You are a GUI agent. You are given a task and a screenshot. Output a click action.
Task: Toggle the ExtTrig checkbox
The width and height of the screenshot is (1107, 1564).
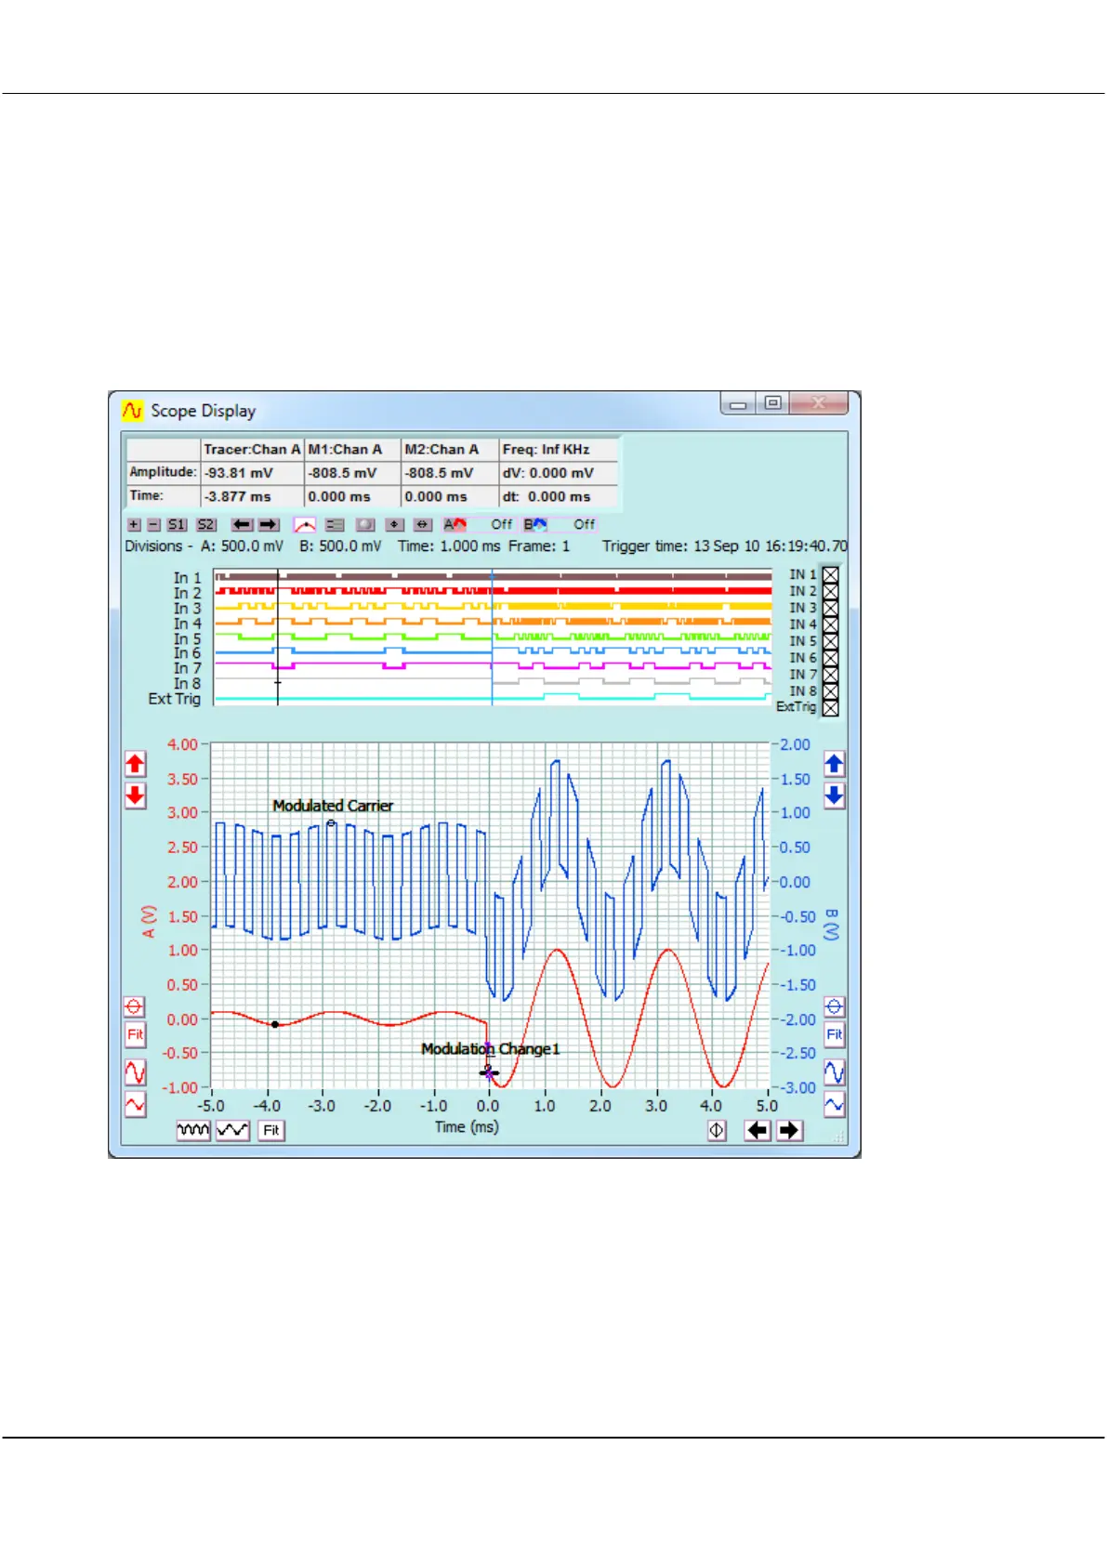pyautogui.click(x=830, y=707)
